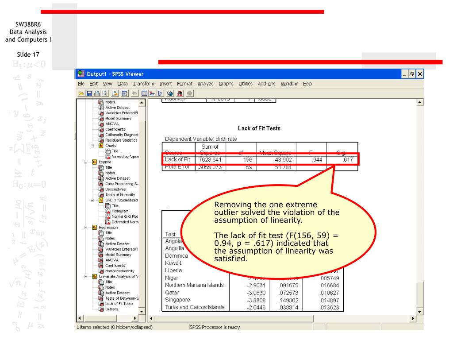Click the overlapping circles Use Sets icon

[x=170, y=93]
